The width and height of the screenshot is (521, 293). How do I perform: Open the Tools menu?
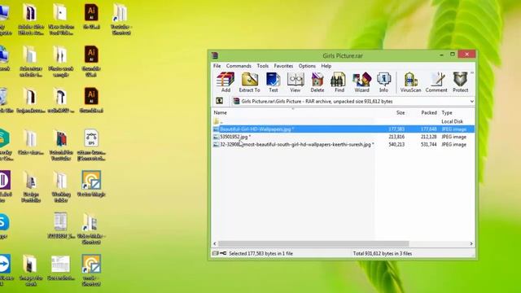(x=262, y=66)
